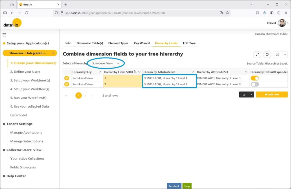Click the green Help button
Image resolution: width=291 pixels, height=189 pixels.
point(187,186)
